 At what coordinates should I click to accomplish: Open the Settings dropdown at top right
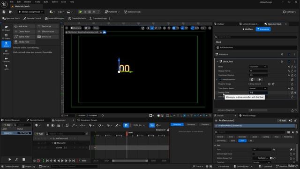tap(290, 12)
